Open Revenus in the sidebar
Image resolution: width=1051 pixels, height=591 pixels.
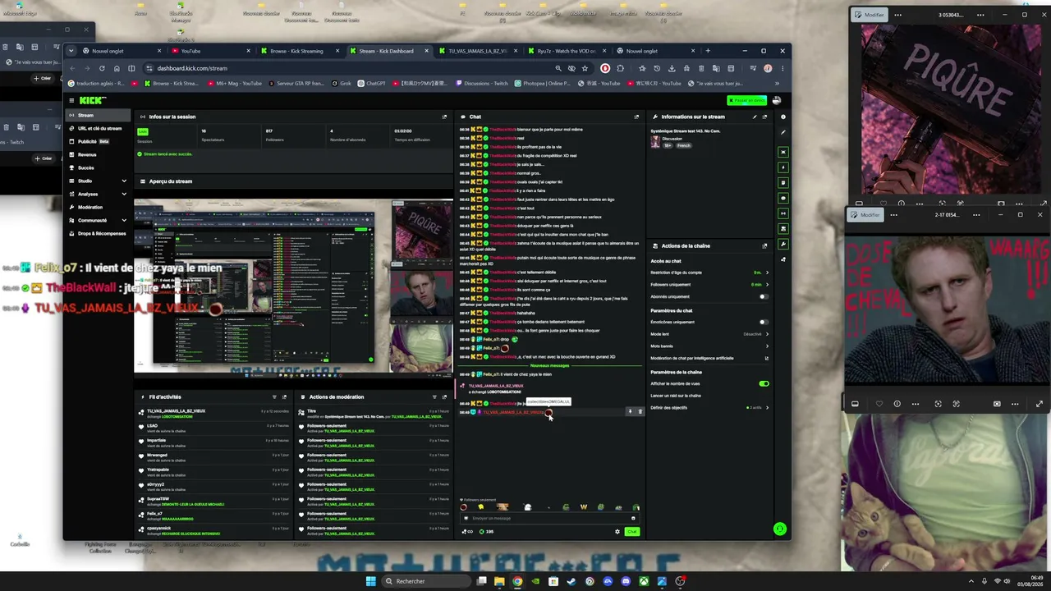[98, 154]
